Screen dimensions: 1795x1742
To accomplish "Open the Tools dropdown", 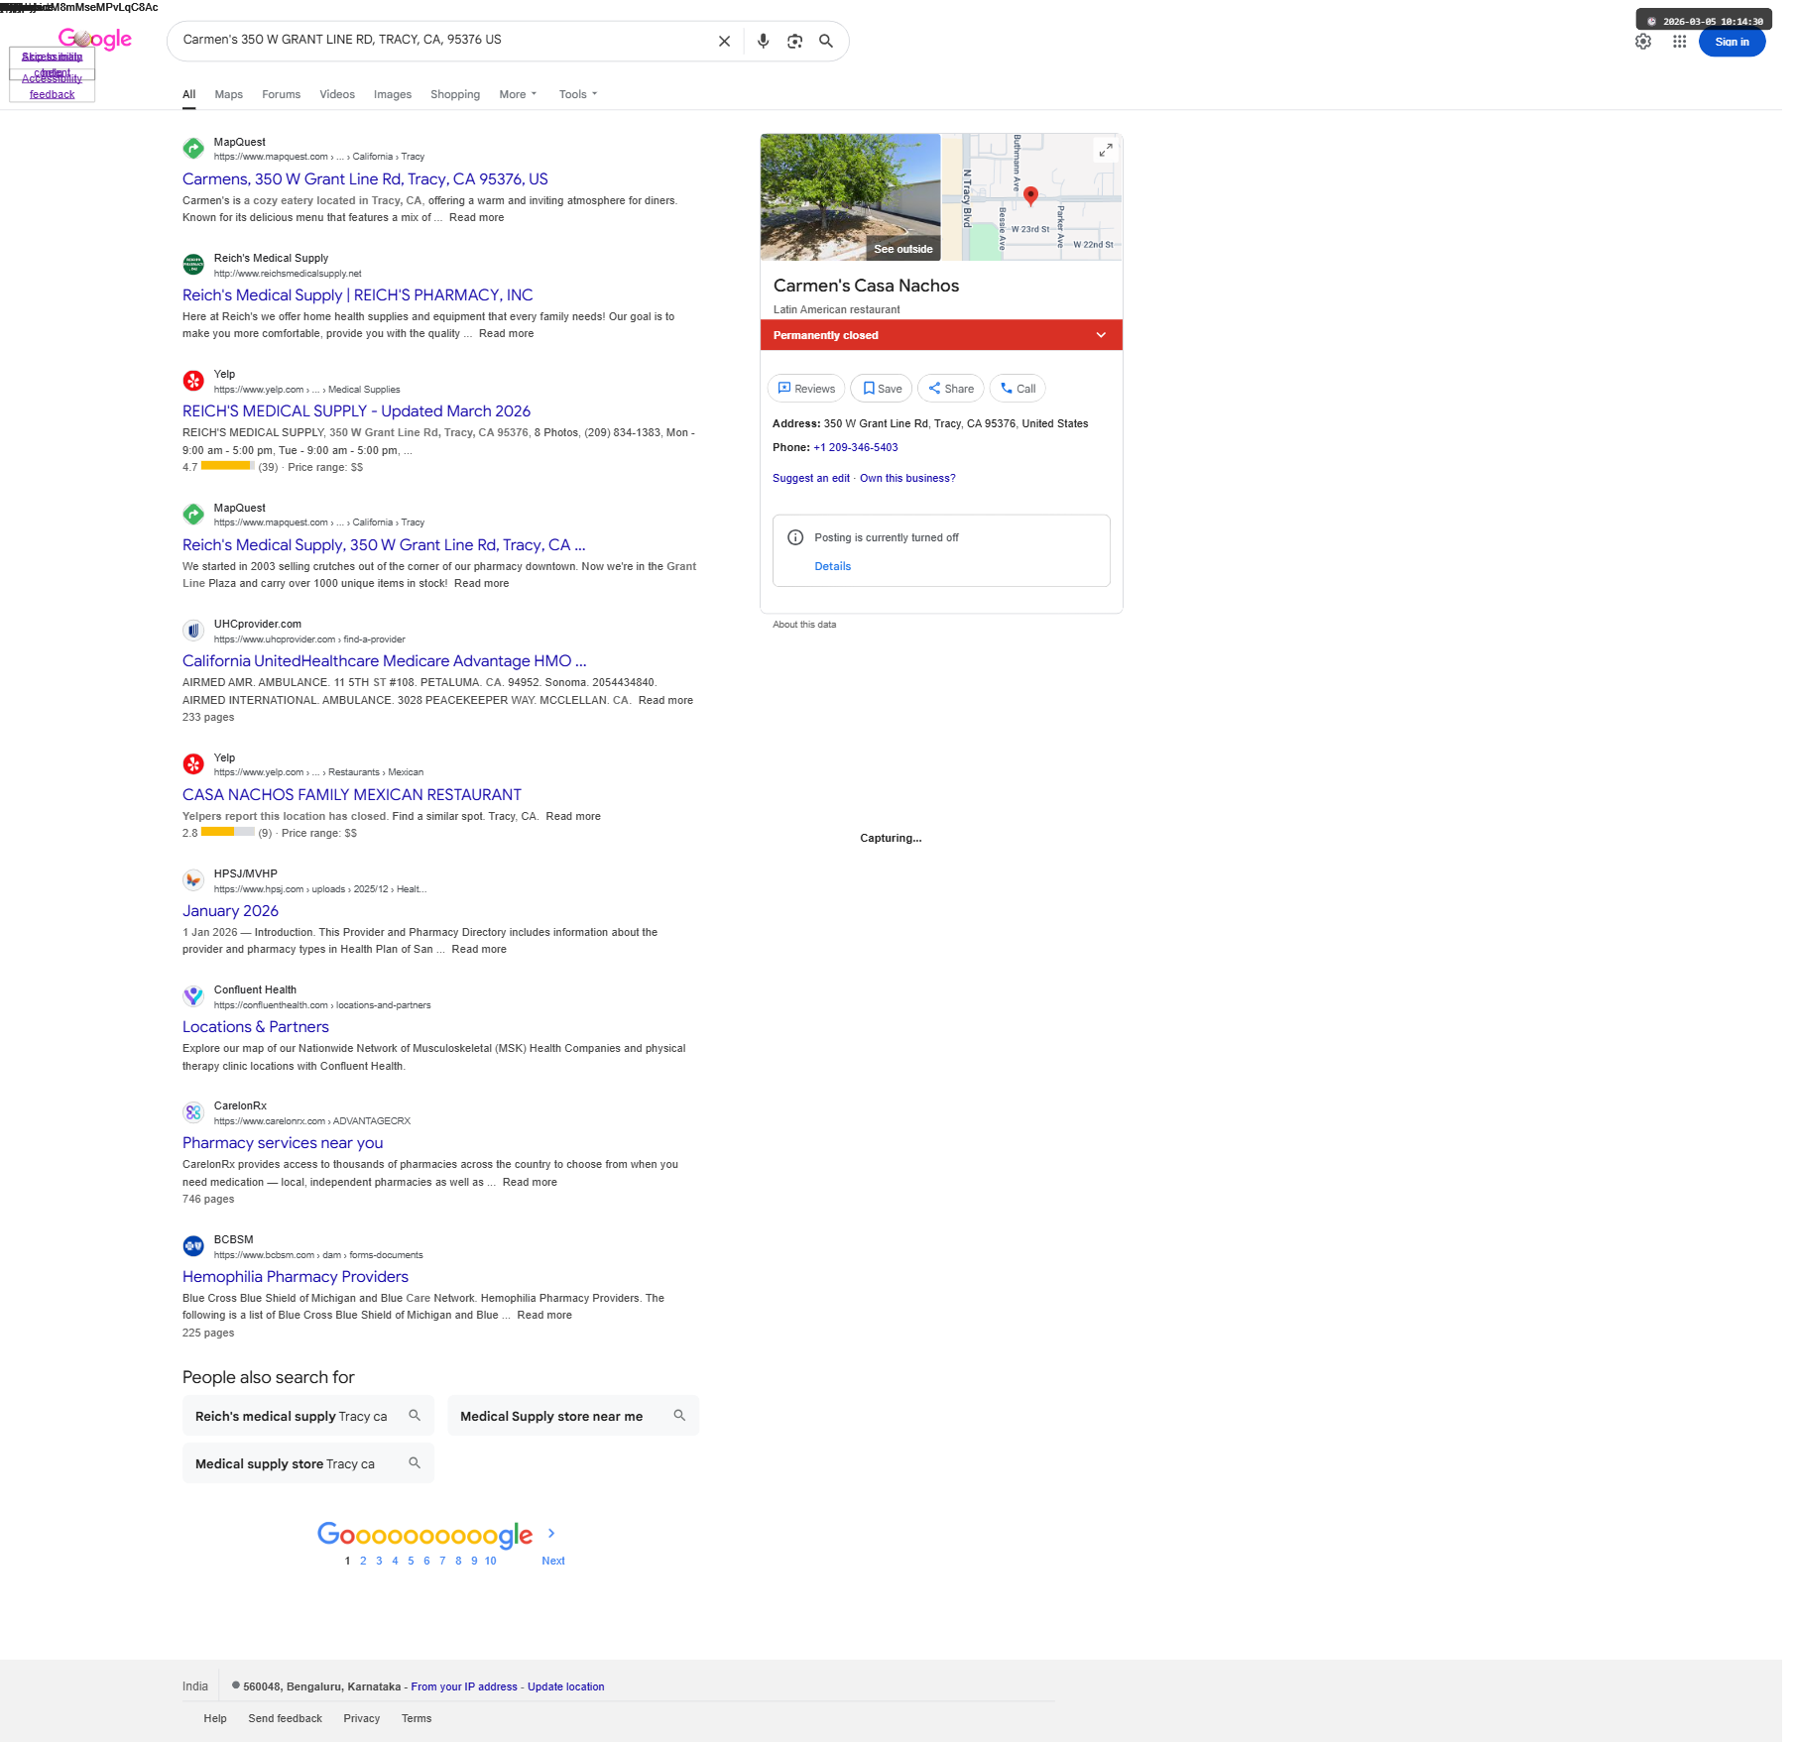I will 578,94.
